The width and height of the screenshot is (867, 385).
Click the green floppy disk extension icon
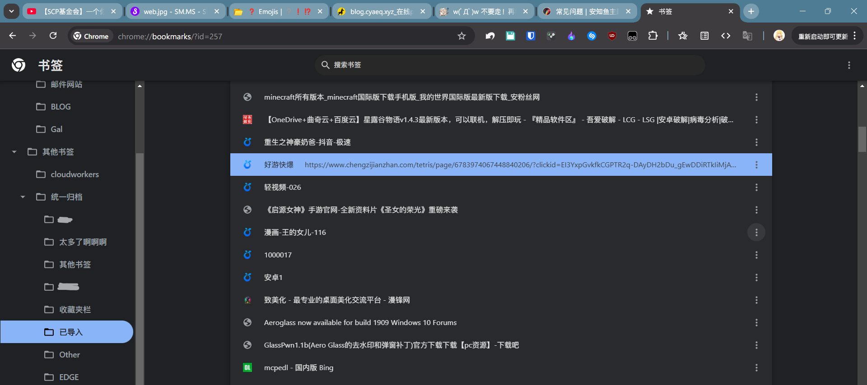[x=510, y=36]
